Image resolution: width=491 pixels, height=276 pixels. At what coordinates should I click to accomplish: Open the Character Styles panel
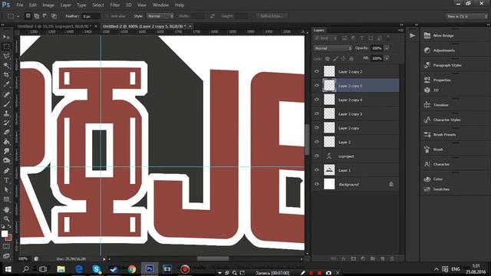pos(447,120)
